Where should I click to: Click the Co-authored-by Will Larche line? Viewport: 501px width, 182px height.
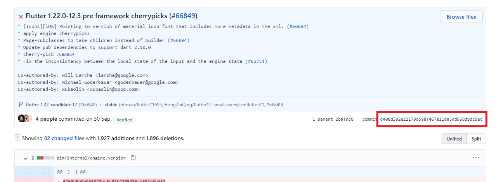(83, 75)
